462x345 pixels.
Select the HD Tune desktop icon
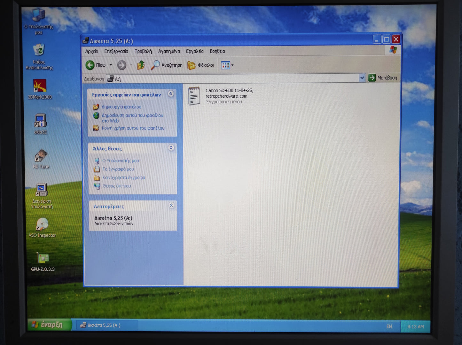point(41,156)
